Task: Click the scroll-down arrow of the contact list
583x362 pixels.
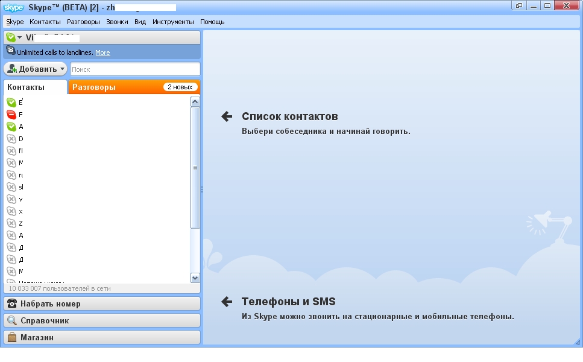Action: click(195, 278)
